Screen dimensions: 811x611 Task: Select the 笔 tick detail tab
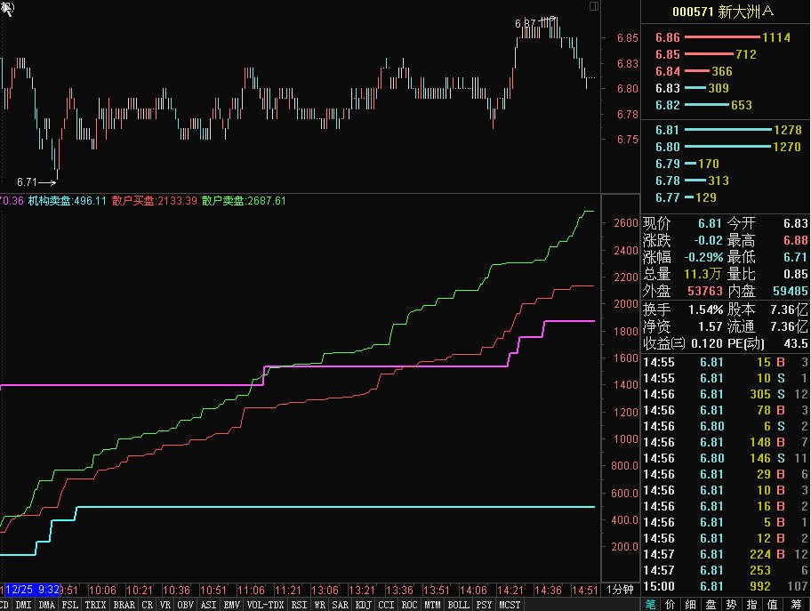point(650,604)
